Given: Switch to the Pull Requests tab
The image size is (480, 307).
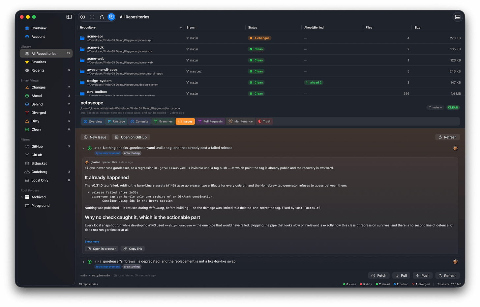Looking at the screenshot, I should pos(210,121).
